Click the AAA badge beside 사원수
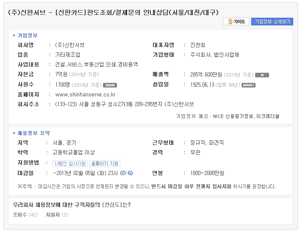The height and width of the screenshot is (230, 300). (110, 85)
